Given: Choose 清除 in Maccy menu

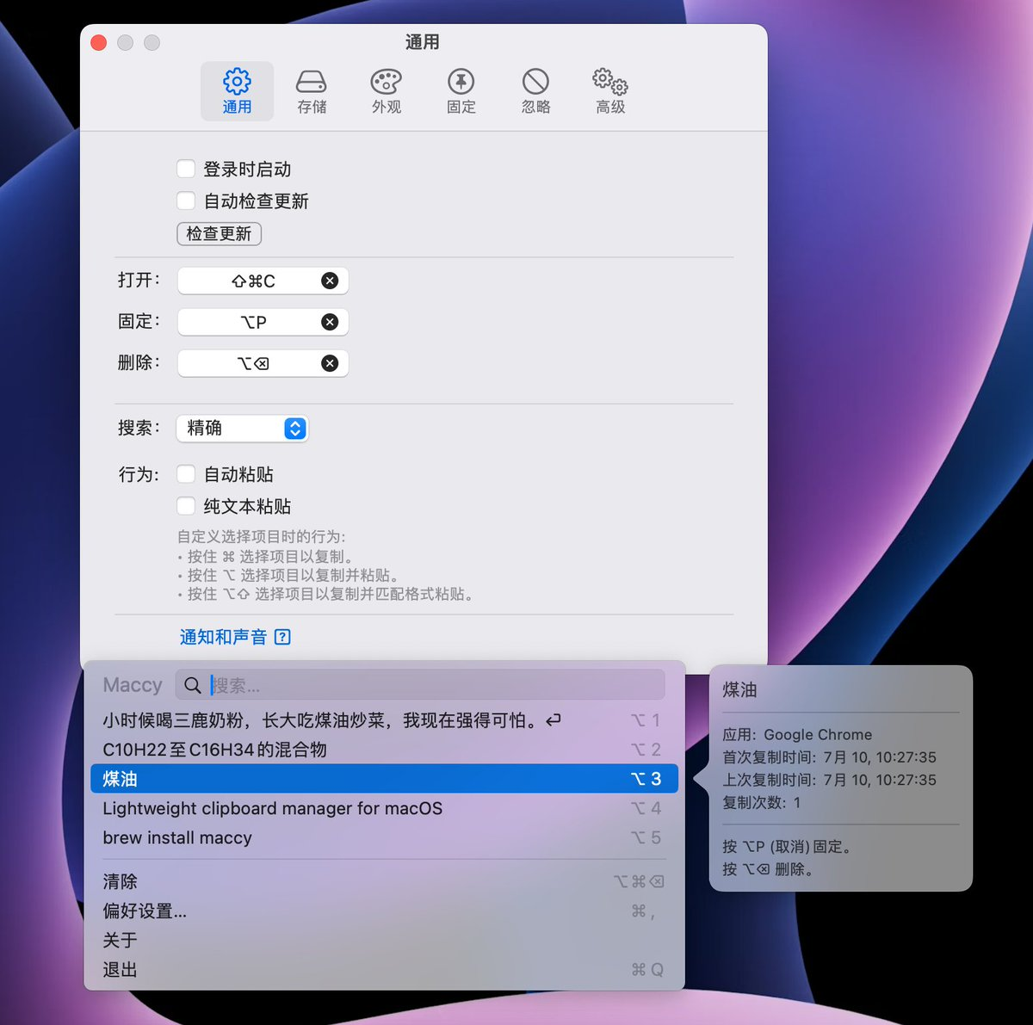Looking at the screenshot, I should click(384, 881).
